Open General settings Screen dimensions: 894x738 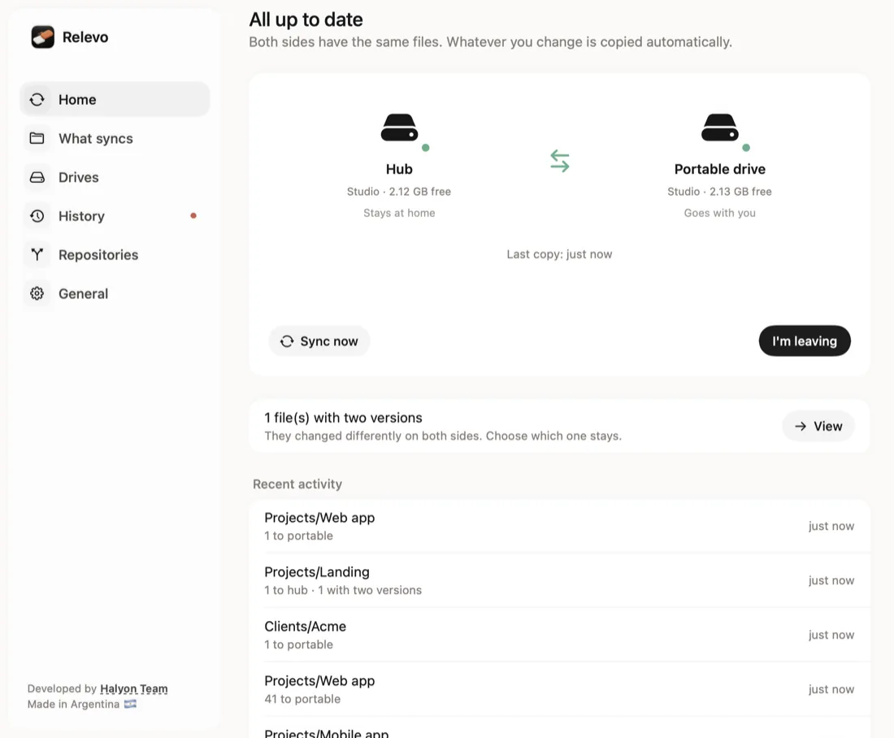(x=115, y=293)
